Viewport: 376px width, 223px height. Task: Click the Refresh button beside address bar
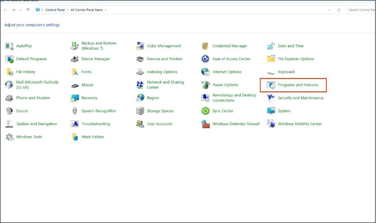(339, 10)
